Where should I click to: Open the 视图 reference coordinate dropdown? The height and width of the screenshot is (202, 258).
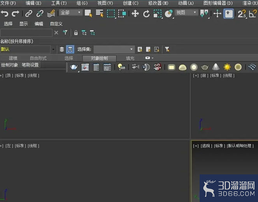coord(186,12)
